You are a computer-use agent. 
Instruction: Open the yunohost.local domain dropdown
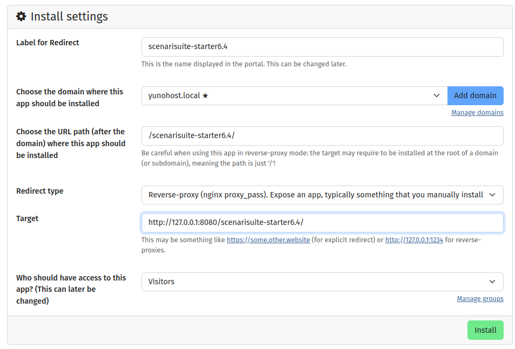click(x=294, y=95)
